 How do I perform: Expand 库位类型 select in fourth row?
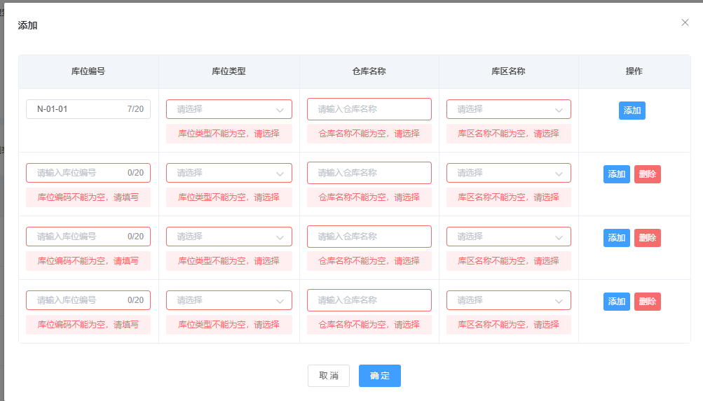point(229,300)
